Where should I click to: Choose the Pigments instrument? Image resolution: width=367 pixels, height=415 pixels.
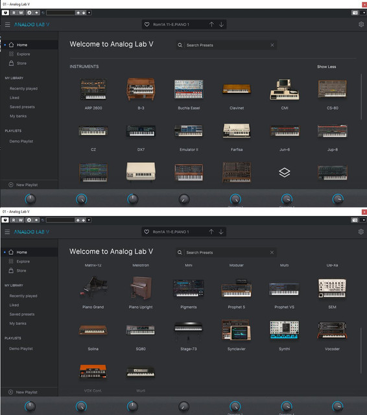click(189, 288)
